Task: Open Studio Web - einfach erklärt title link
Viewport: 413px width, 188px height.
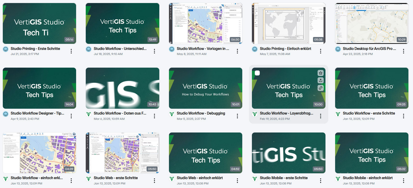Action: tap(200, 178)
